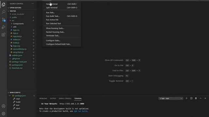Switch to the Problems panel tab
The width and height of the screenshot is (209, 117).
point(43,98)
